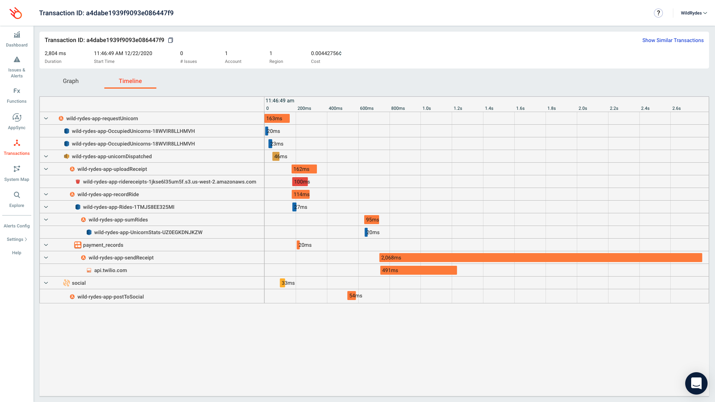
Task: Click the 163ms requestUnicorn bar
Action: pos(277,118)
